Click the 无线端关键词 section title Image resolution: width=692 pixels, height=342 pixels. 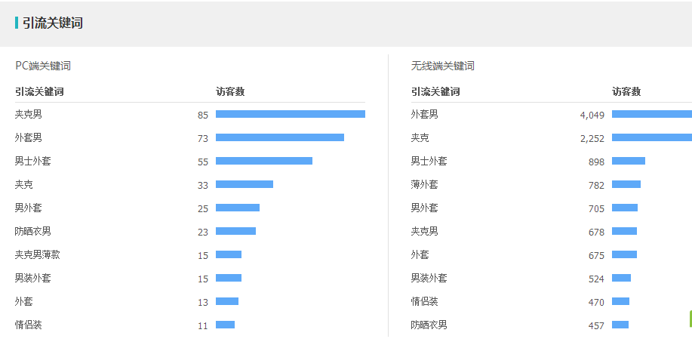point(443,66)
